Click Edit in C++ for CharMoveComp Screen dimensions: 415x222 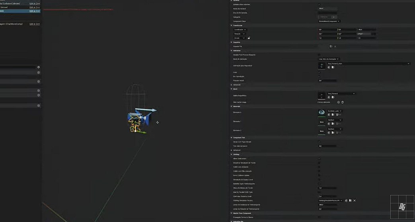point(35,24)
